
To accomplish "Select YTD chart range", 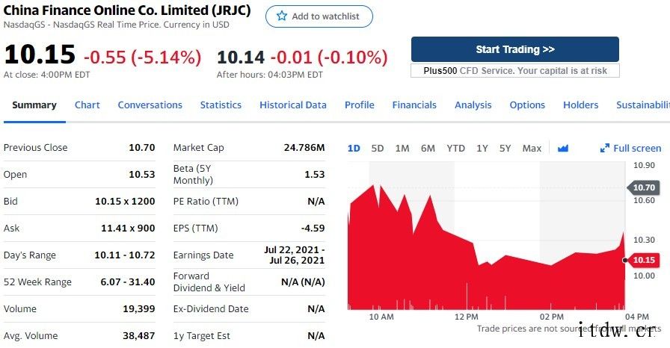I will pyautogui.click(x=455, y=148).
